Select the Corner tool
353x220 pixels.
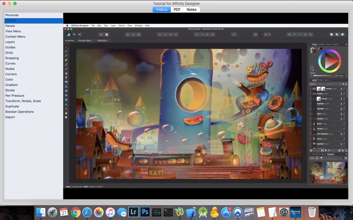66,56
